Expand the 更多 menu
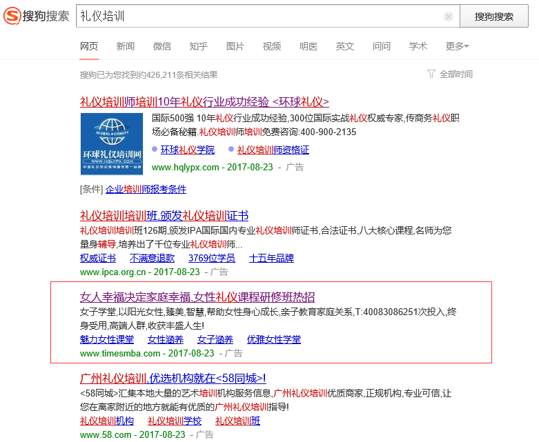 tap(457, 46)
